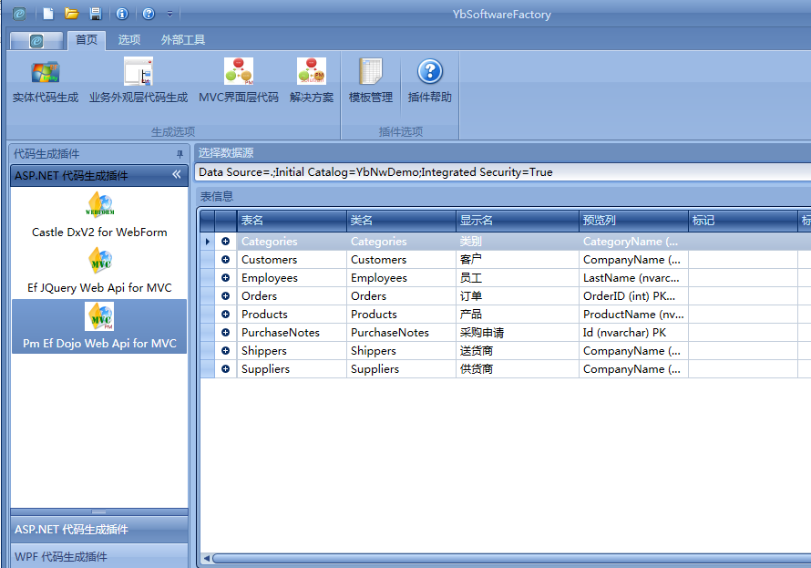Open the quick access toolbar customize dropdown
Viewport: 811px width, 568px height.
(x=169, y=14)
